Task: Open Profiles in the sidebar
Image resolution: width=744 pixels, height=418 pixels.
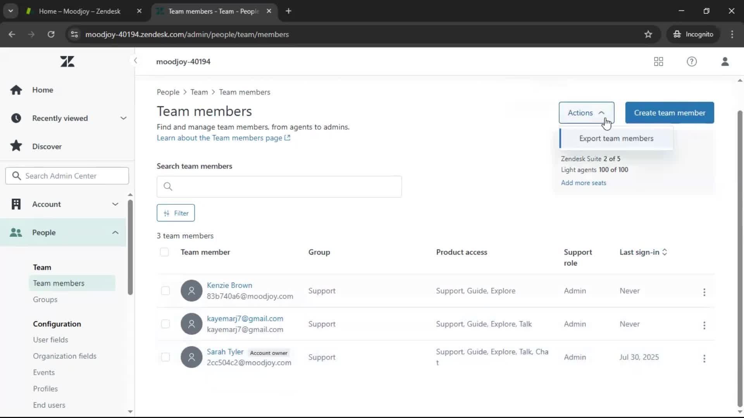Action: tap(45, 389)
